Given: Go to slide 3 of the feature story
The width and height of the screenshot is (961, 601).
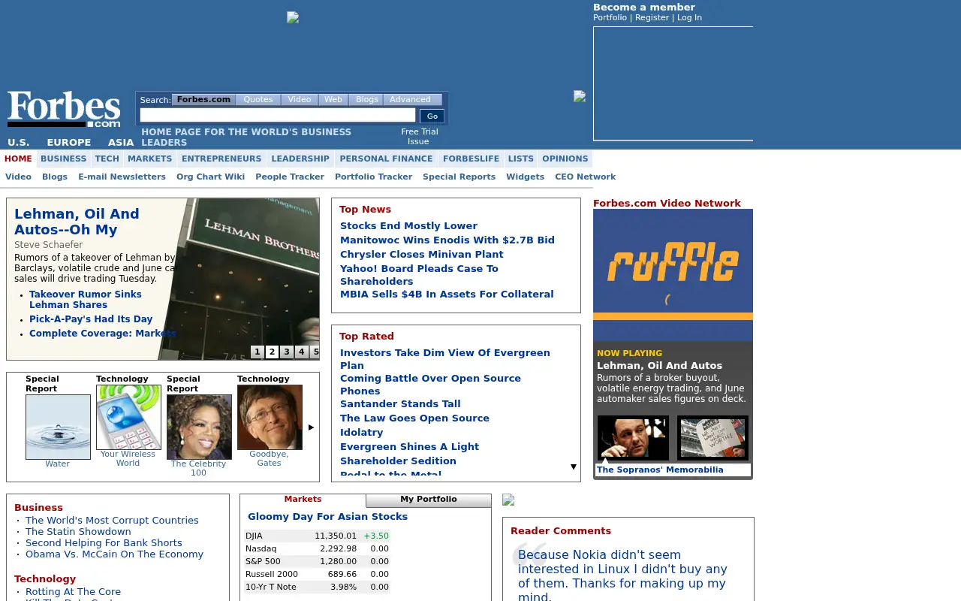Looking at the screenshot, I should 287,352.
